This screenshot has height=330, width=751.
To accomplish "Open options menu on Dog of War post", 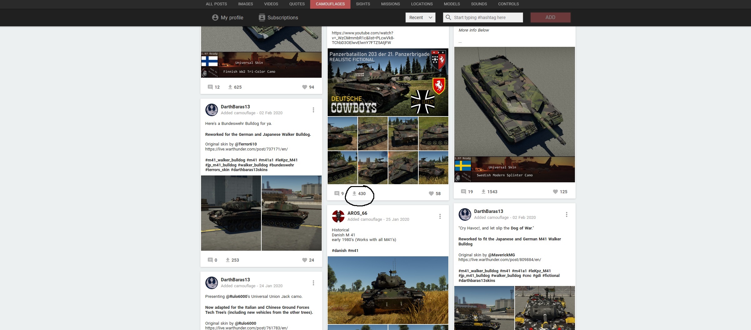I will [567, 214].
